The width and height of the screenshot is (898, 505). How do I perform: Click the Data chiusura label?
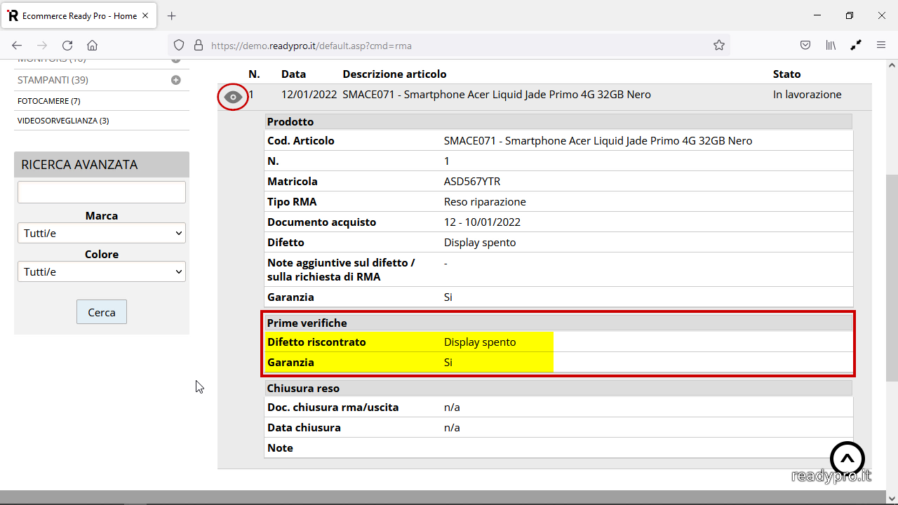304,427
